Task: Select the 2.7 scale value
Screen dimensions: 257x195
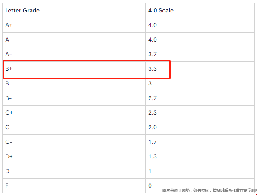Action: click(153, 98)
